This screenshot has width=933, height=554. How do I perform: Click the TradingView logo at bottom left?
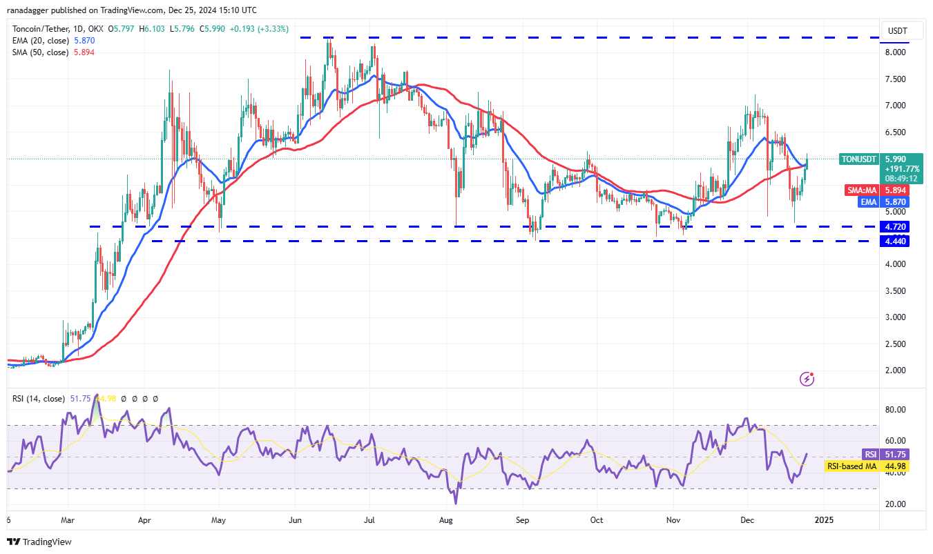(39, 542)
